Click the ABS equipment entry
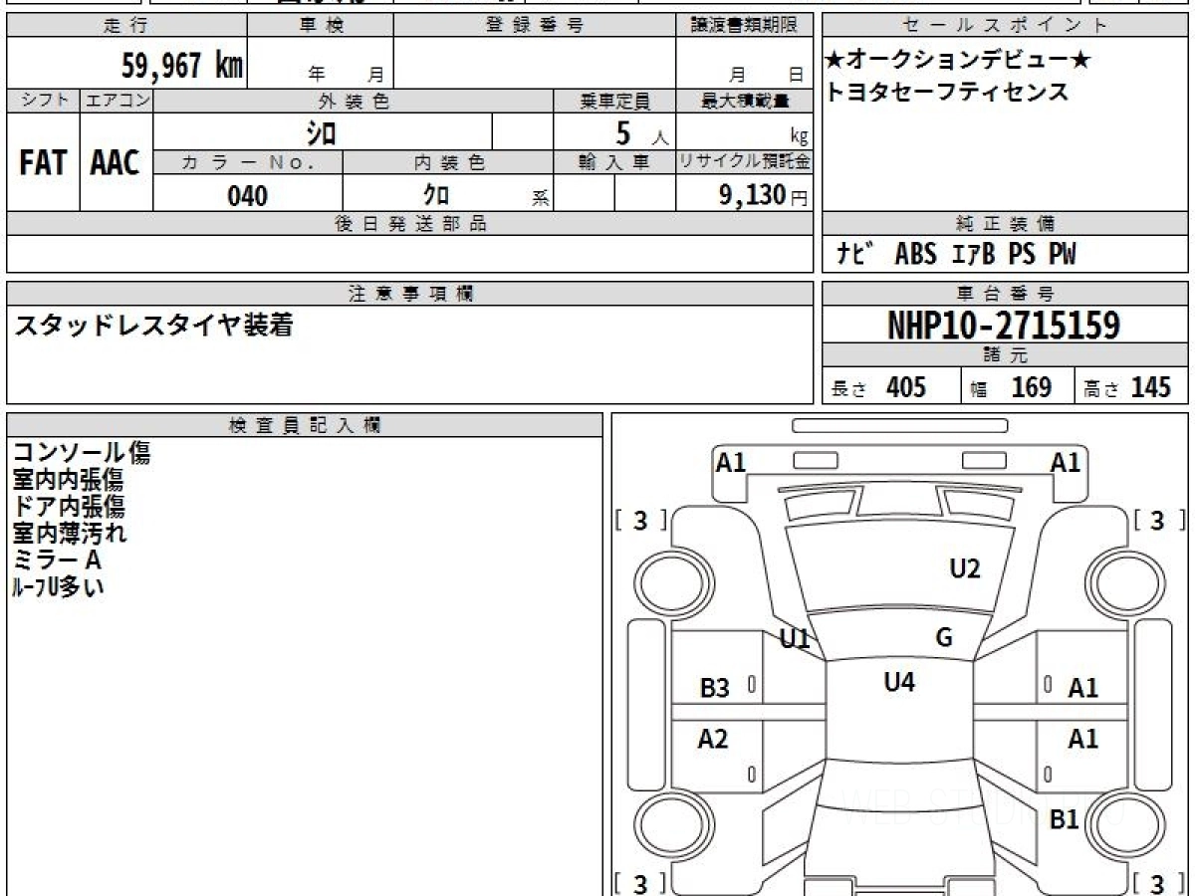The width and height of the screenshot is (1195, 896). tap(915, 254)
